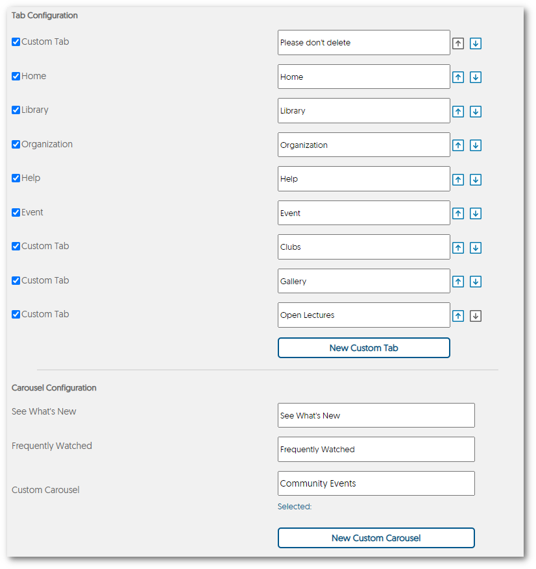536x569 pixels.
Task: Click the New Custom Tab button
Action: tap(363, 348)
